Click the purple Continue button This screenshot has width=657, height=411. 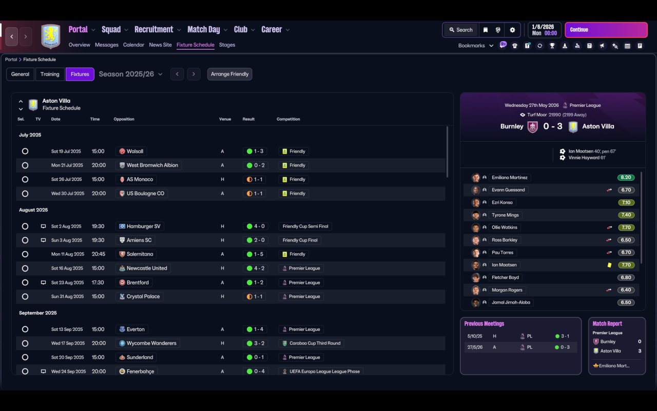pos(606,30)
